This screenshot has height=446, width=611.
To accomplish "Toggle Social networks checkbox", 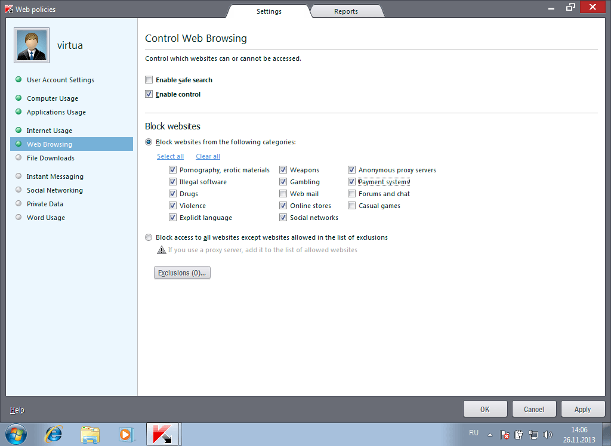I will coord(283,218).
